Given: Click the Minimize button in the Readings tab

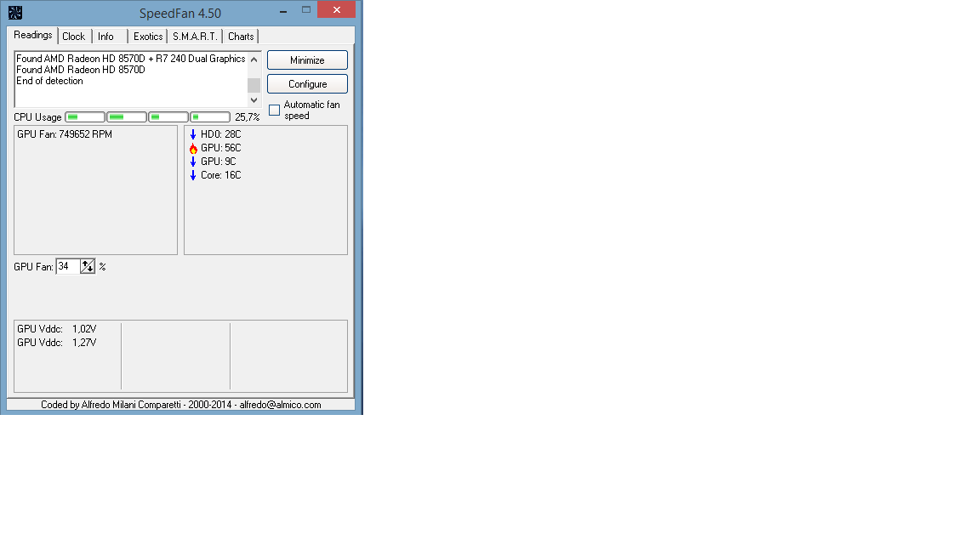Looking at the screenshot, I should (x=307, y=60).
